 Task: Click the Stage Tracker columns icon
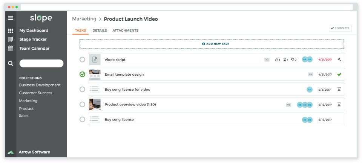[11, 40]
